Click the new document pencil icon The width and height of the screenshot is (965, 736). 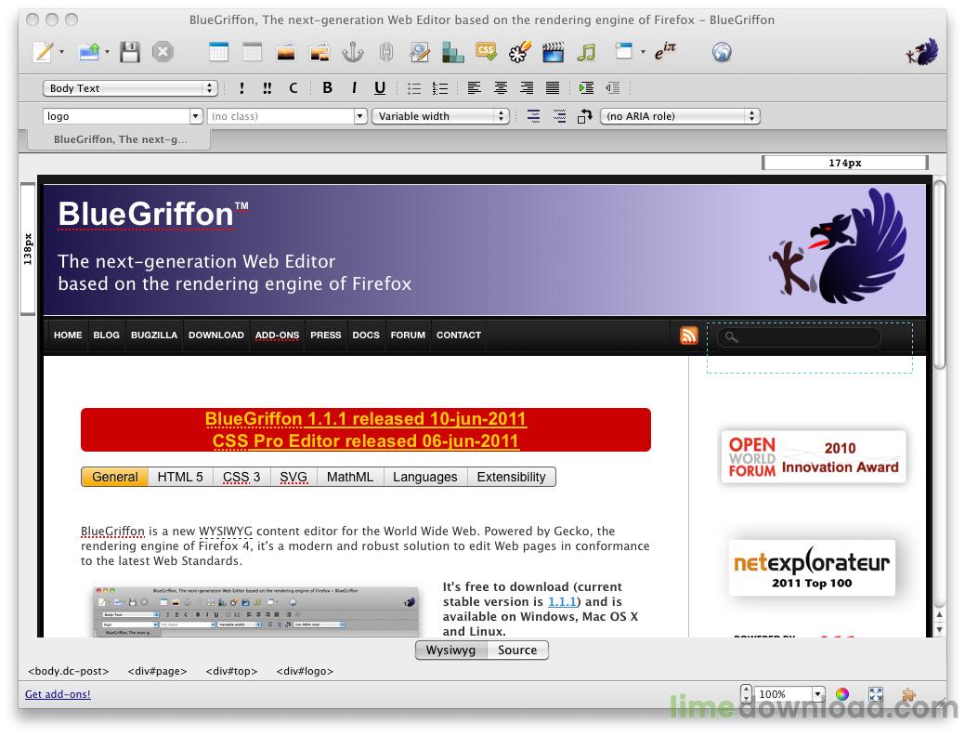[x=43, y=52]
